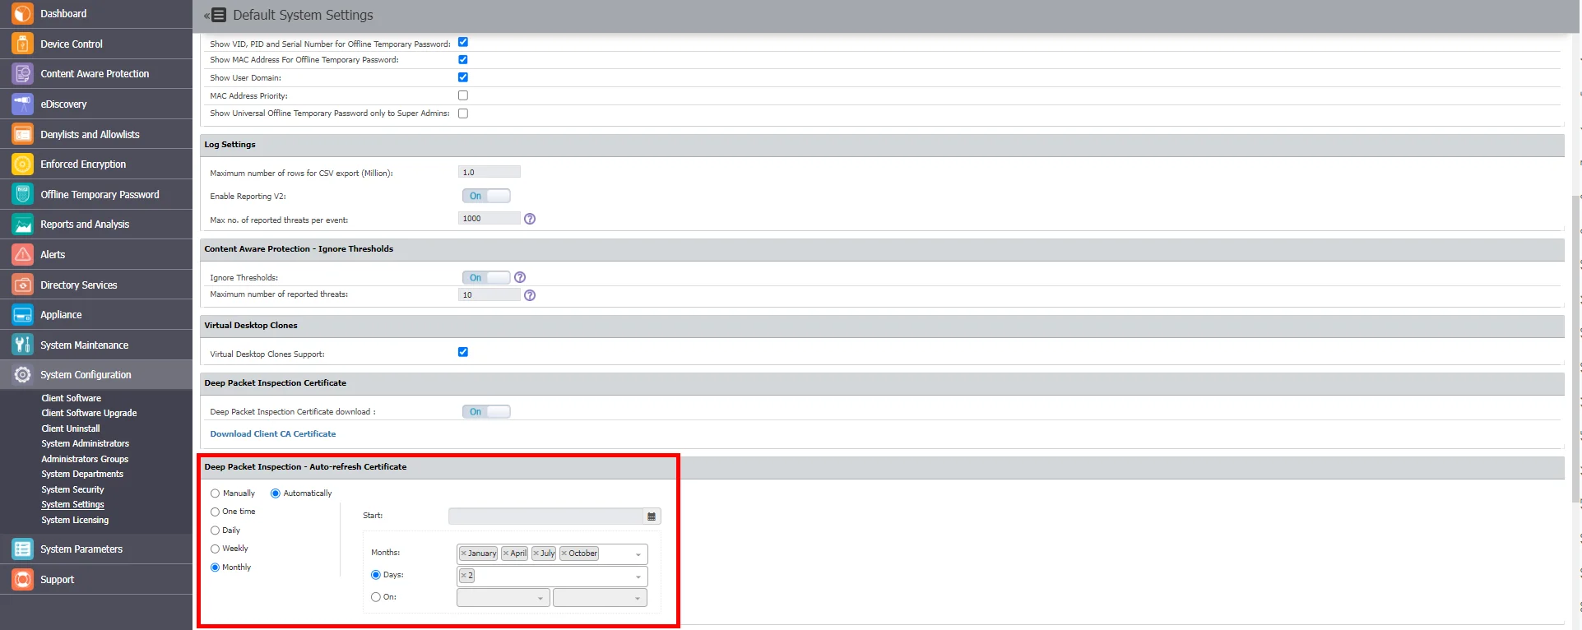
Task: Click Download Client CA Certificate link
Action: (273, 434)
